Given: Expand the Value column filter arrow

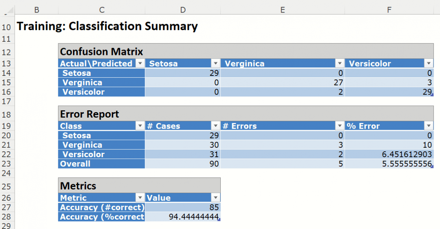Looking at the screenshot, I should (215, 198).
